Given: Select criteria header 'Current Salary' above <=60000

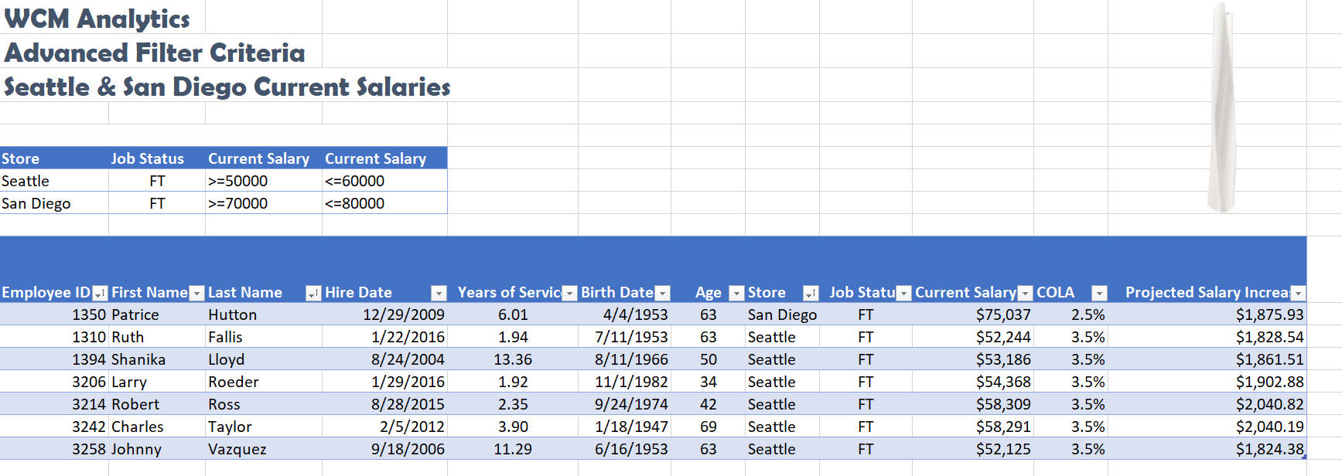Looking at the screenshot, I should pyautogui.click(x=384, y=158).
